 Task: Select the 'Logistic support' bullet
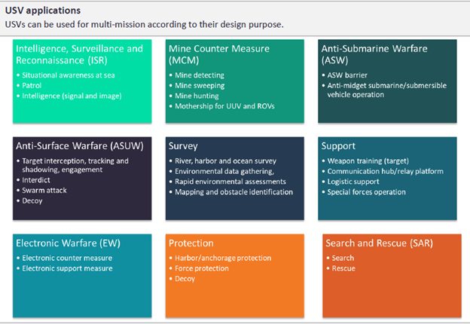click(x=353, y=182)
